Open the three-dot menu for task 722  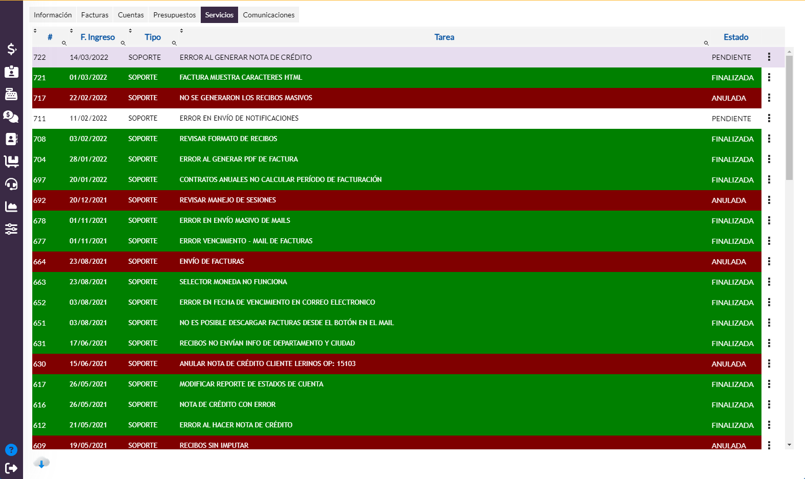point(769,57)
